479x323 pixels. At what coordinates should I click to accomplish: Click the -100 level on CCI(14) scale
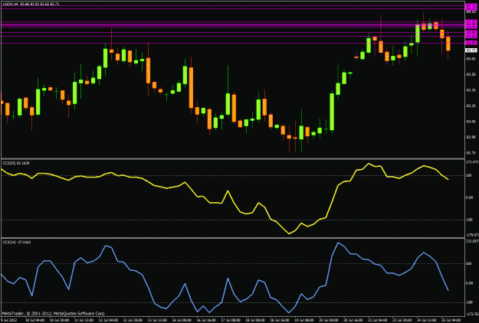click(x=470, y=302)
